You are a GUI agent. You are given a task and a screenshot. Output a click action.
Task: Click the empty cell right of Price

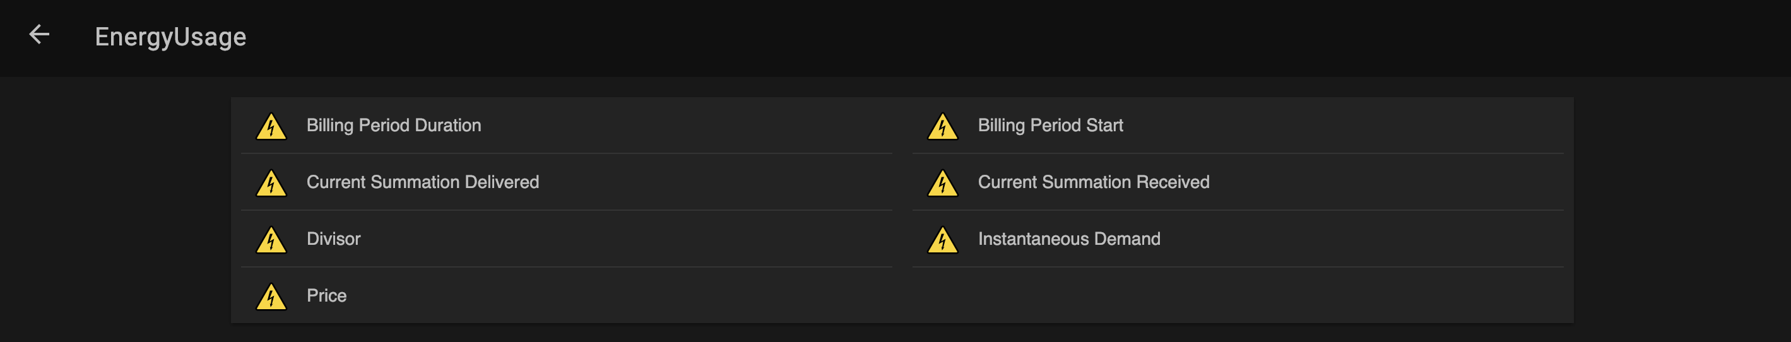coord(1238,295)
